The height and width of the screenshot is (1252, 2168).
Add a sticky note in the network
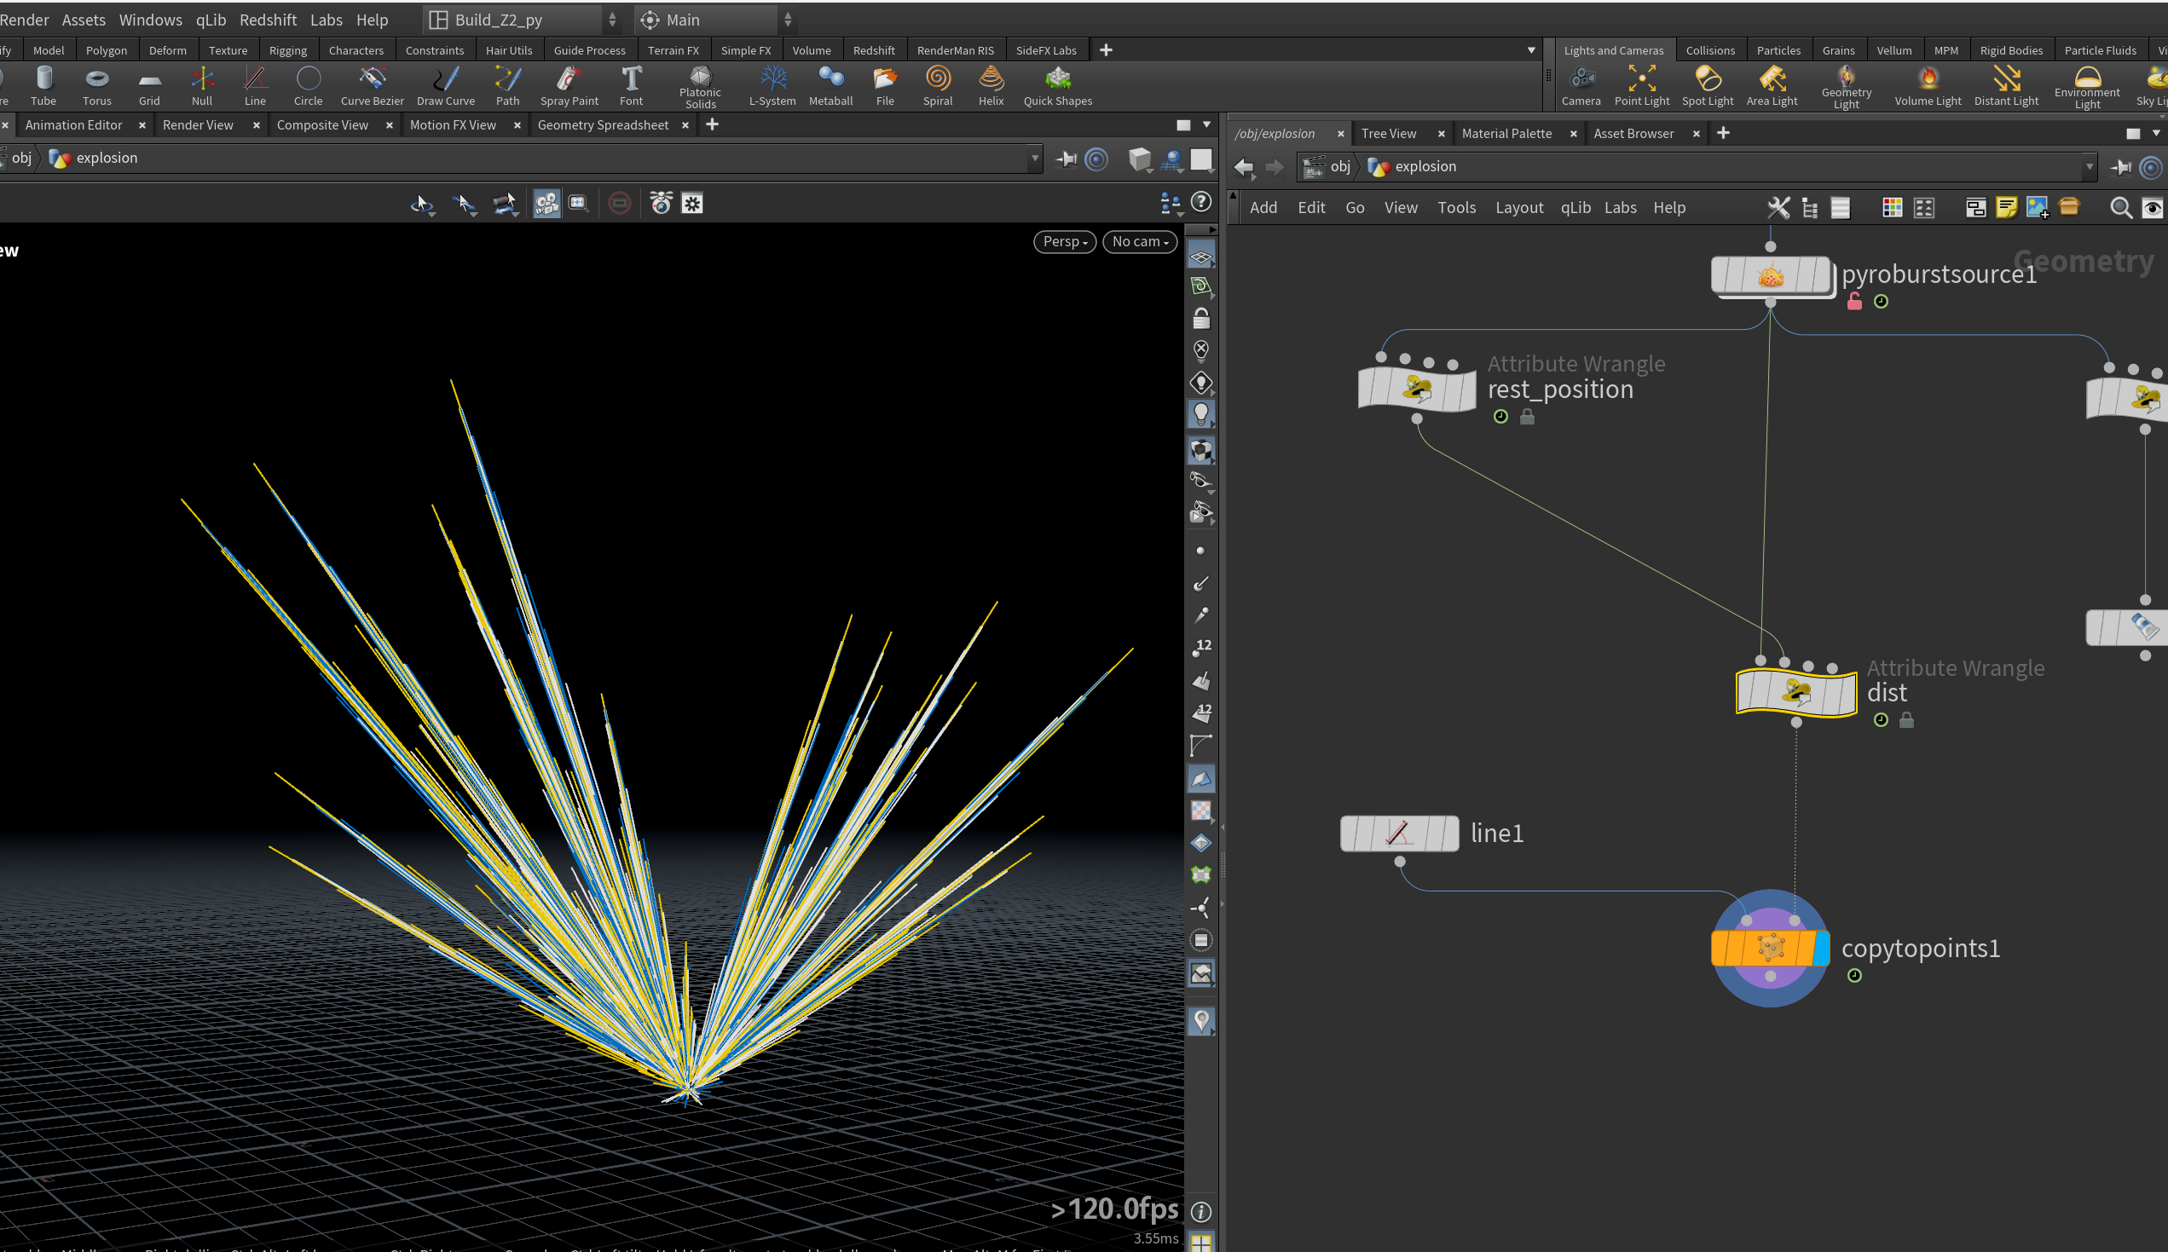point(2006,208)
